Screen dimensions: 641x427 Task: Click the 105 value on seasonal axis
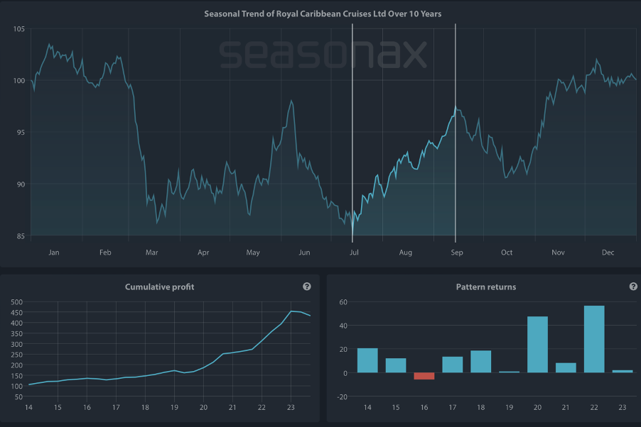pos(18,29)
